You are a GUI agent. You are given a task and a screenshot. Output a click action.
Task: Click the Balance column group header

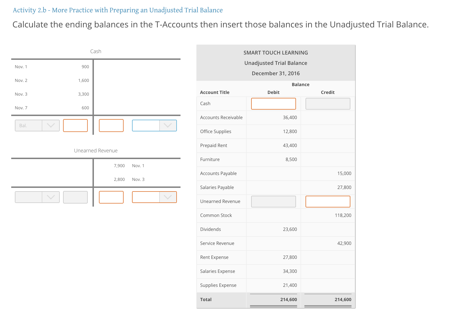click(x=300, y=84)
